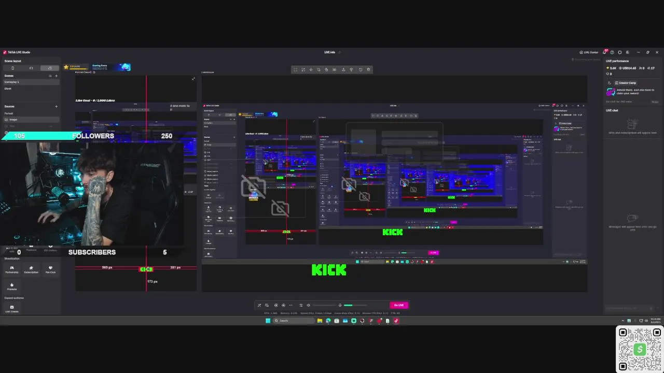Show hidden system tray icons
Viewport: 664px width, 373px height.
tap(623, 321)
